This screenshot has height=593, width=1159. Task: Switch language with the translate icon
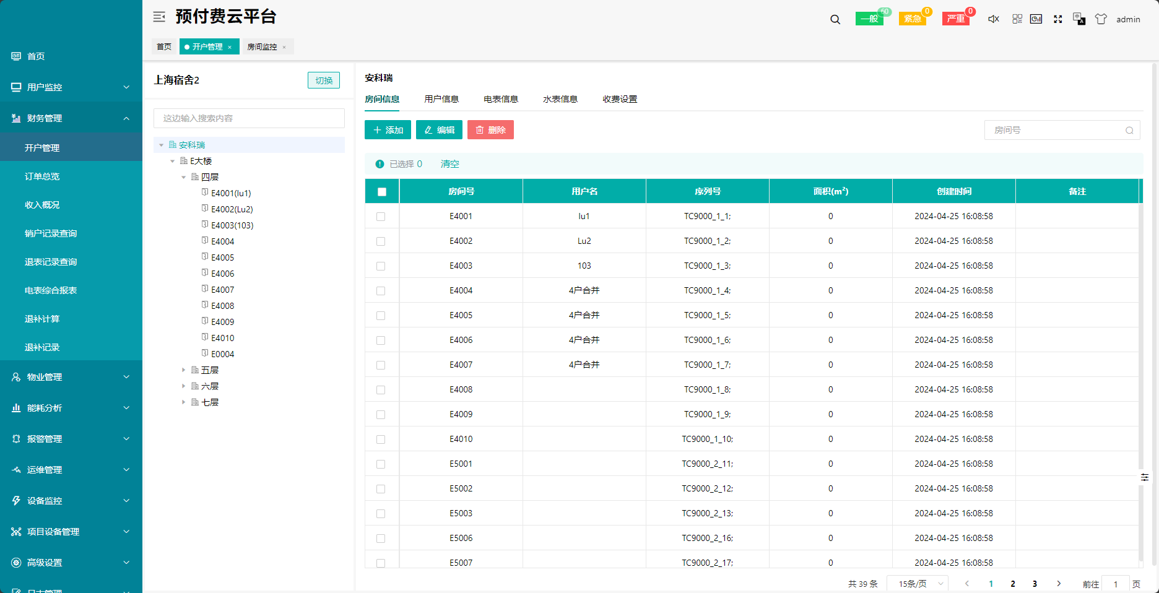pyautogui.click(x=1079, y=19)
